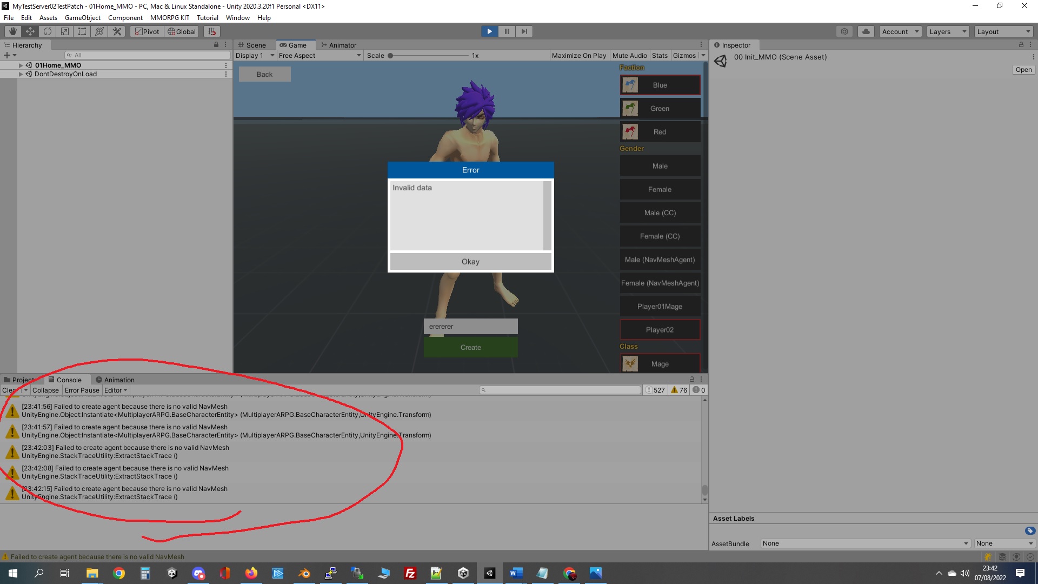Toggle Mute Audio in Game view
Viewport: 1038px width, 584px height.
pos(629,56)
